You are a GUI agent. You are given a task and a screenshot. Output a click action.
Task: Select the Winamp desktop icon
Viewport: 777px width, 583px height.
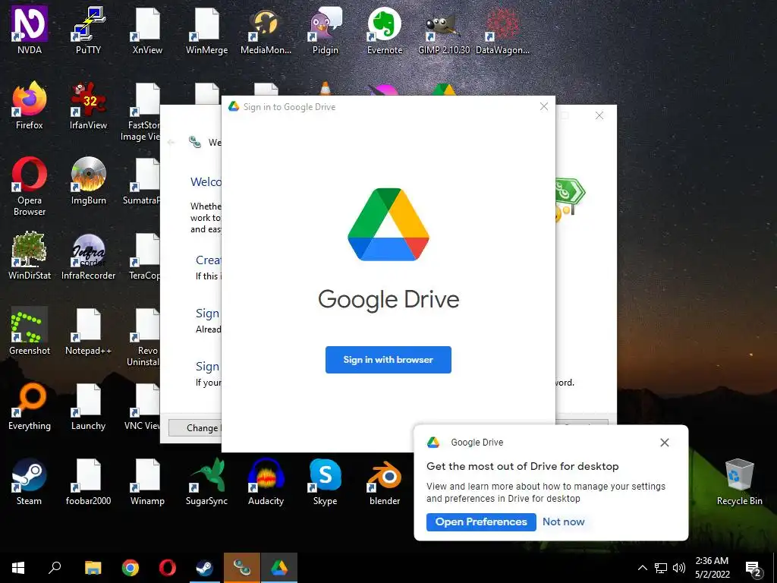click(x=147, y=482)
